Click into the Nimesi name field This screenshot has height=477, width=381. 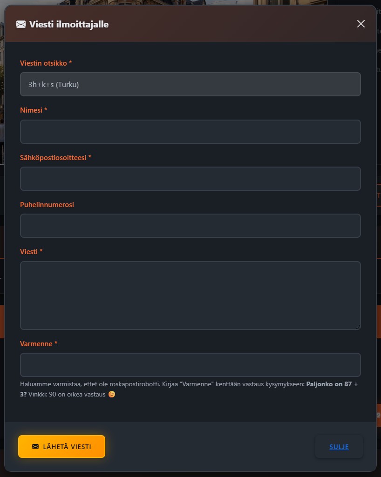(x=190, y=132)
